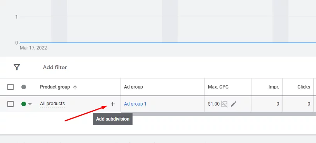This screenshot has height=143, width=316.
Task: Click the plus icon to add subdivision
Action: point(113,104)
